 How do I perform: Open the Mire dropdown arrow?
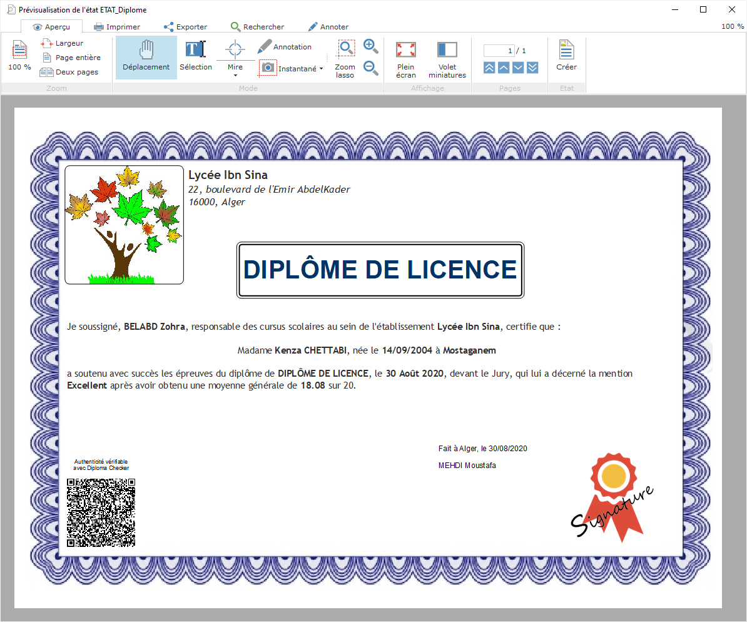pos(235,76)
